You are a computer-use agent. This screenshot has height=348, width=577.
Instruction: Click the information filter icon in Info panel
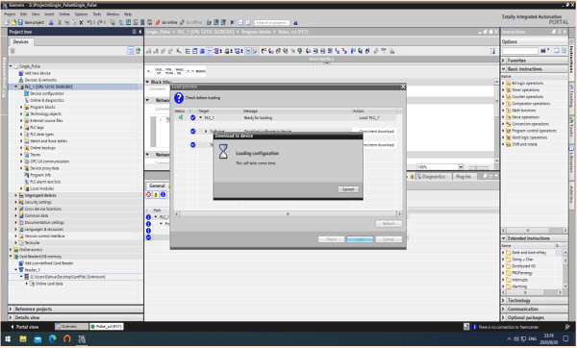click(163, 194)
